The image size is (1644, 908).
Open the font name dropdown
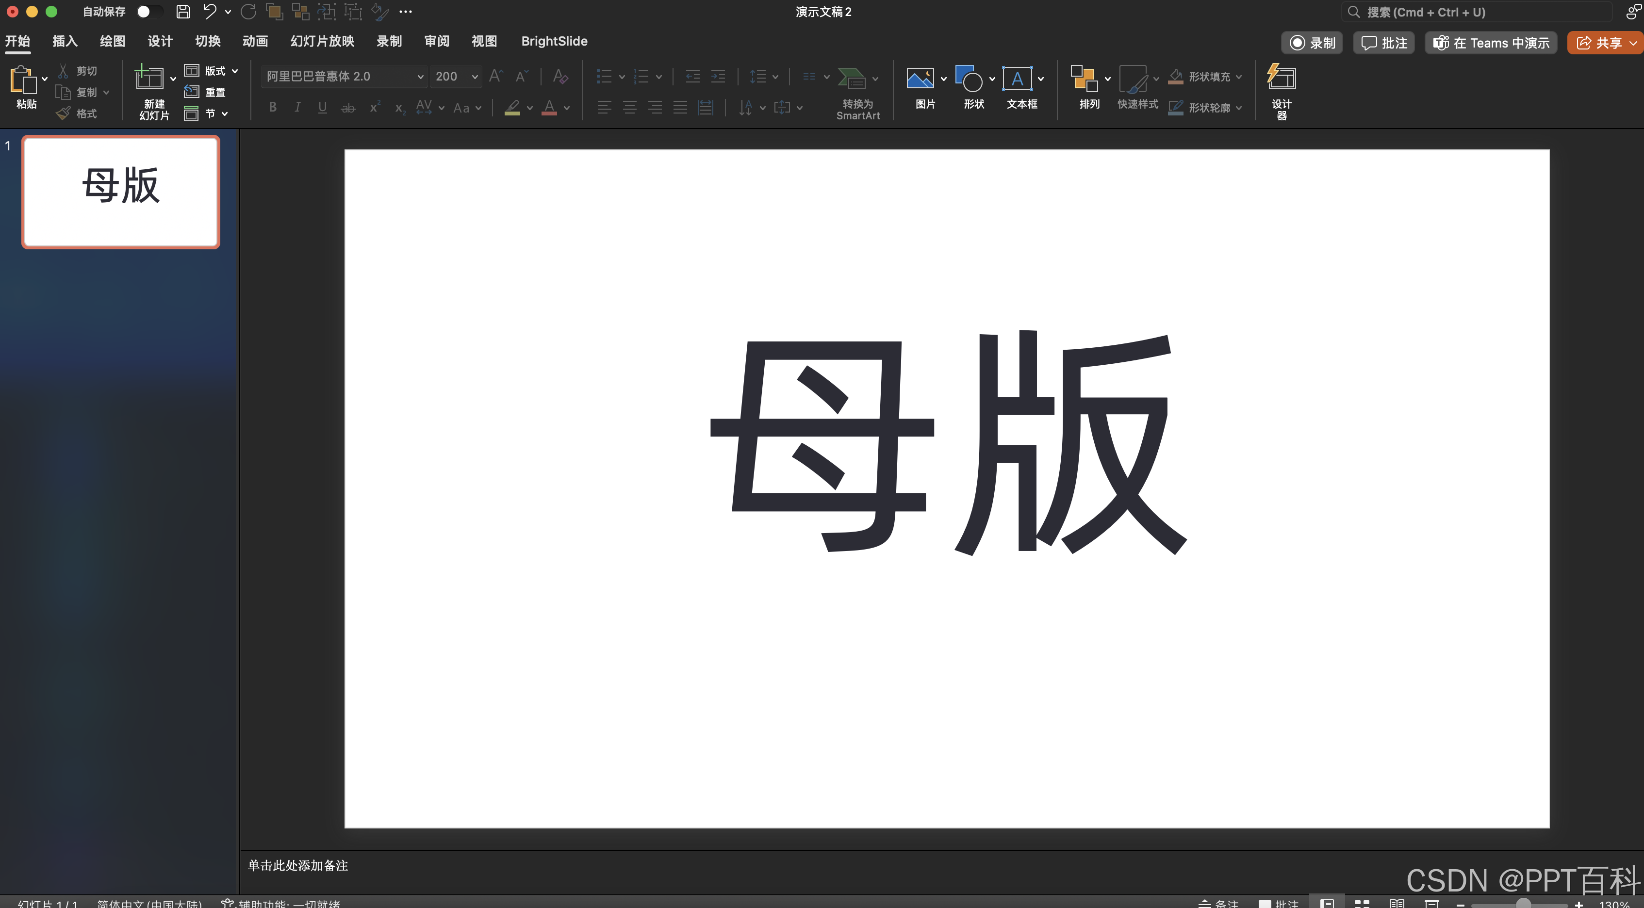tap(420, 77)
